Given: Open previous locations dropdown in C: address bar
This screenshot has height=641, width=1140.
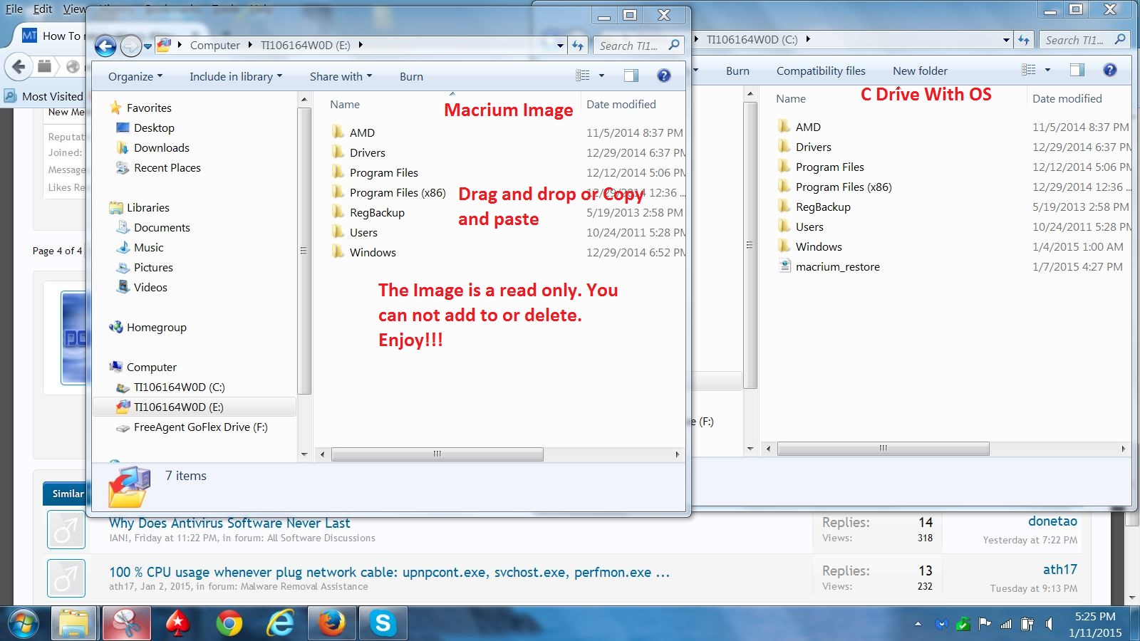Looking at the screenshot, I should click(1006, 40).
